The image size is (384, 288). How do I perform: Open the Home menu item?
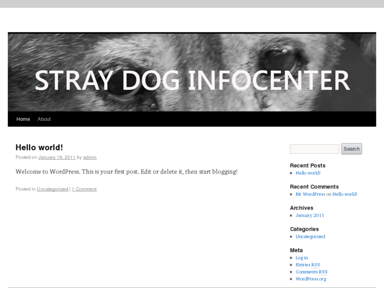coord(23,119)
